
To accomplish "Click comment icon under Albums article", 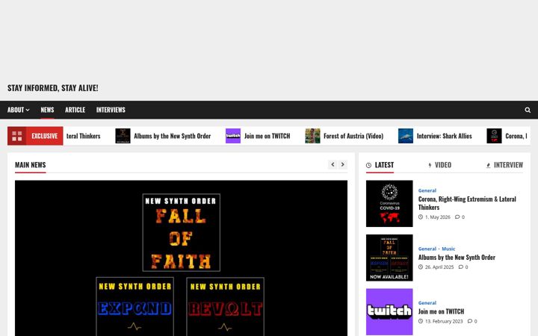I will click(460, 267).
